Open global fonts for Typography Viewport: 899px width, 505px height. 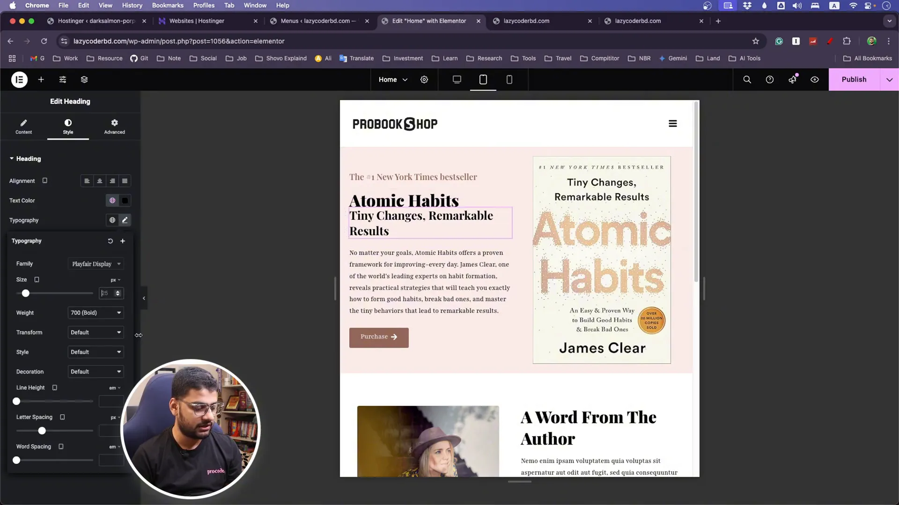[112, 220]
